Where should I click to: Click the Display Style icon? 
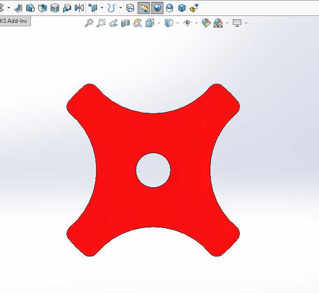coord(169,23)
